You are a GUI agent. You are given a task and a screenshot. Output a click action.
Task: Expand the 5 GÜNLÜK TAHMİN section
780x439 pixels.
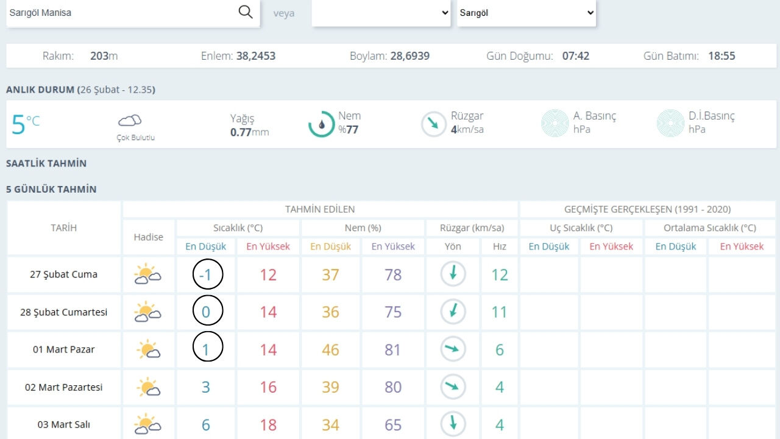coord(51,189)
